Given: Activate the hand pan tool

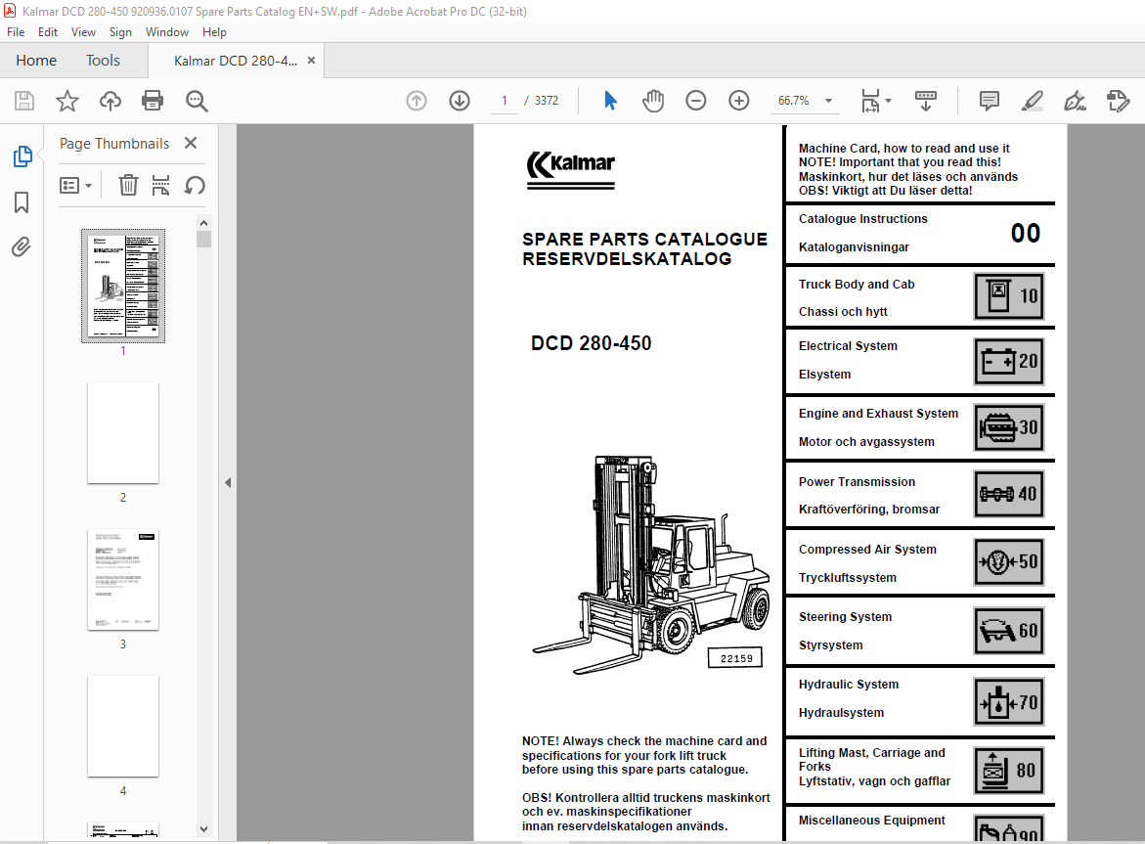Looking at the screenshot, I should (x=653, y=101).
